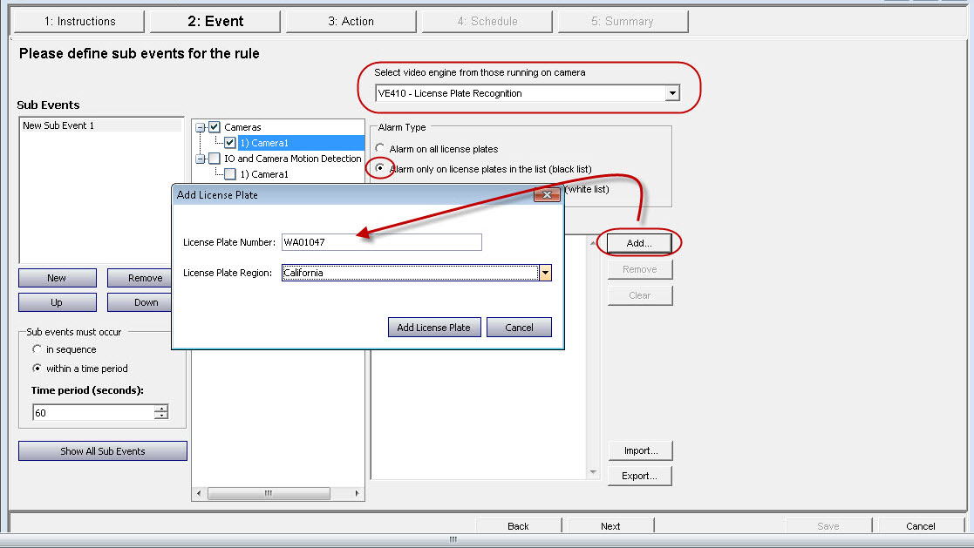Toggle the Cameras checkbox
Screen dimensions: 974x548
tap(215, 127)
